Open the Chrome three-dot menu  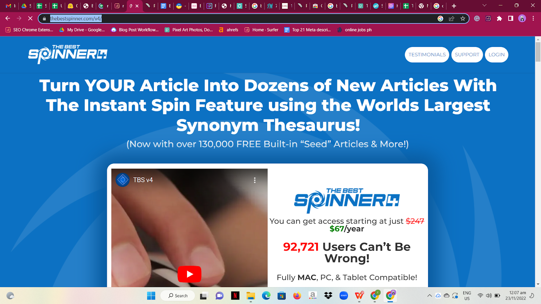pyautogui.click(x=533, y=19)
